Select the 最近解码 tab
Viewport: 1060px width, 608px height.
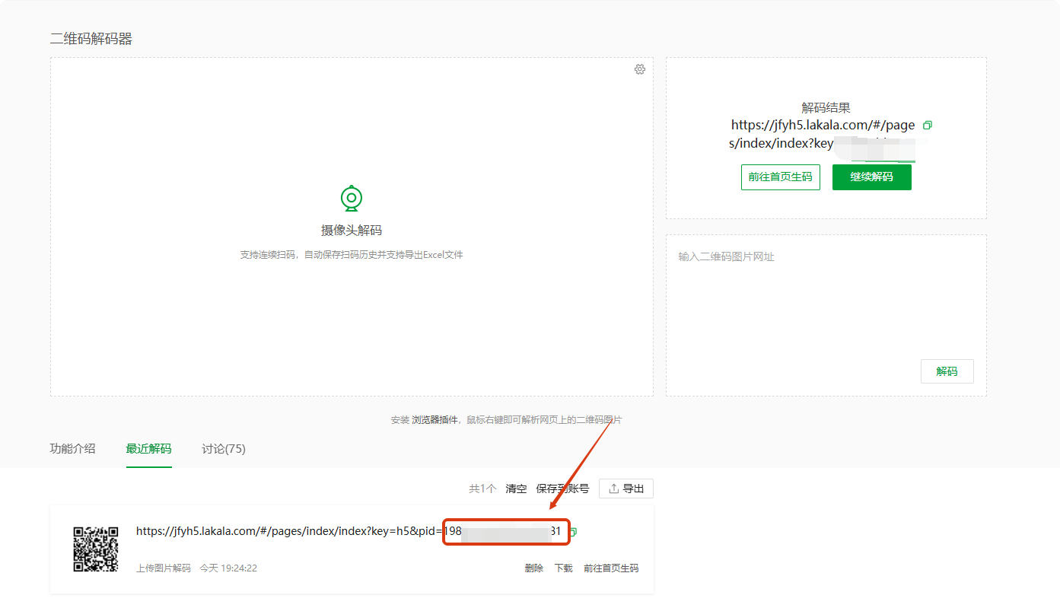149,449
